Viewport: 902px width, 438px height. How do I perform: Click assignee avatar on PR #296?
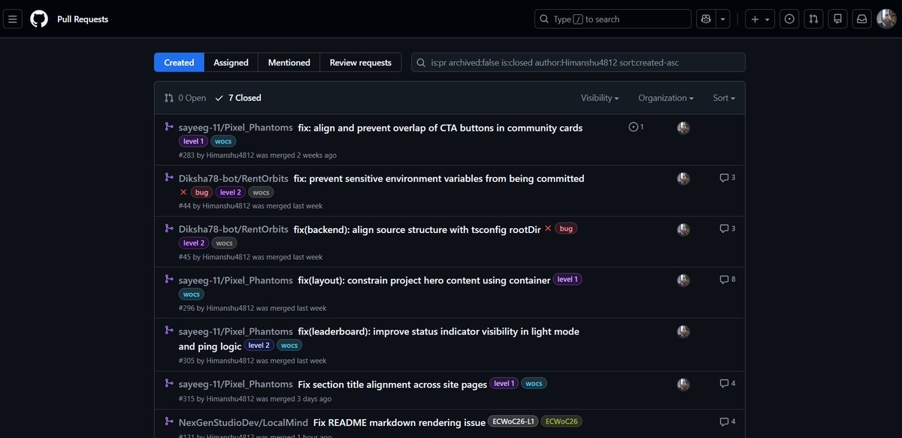point(683,280)
